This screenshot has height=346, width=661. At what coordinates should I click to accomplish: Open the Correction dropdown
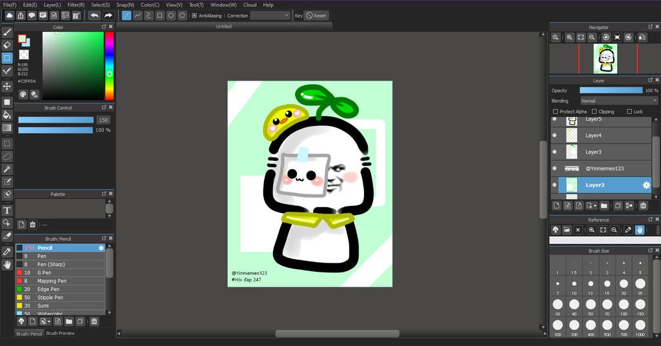[x=270, y=15]
